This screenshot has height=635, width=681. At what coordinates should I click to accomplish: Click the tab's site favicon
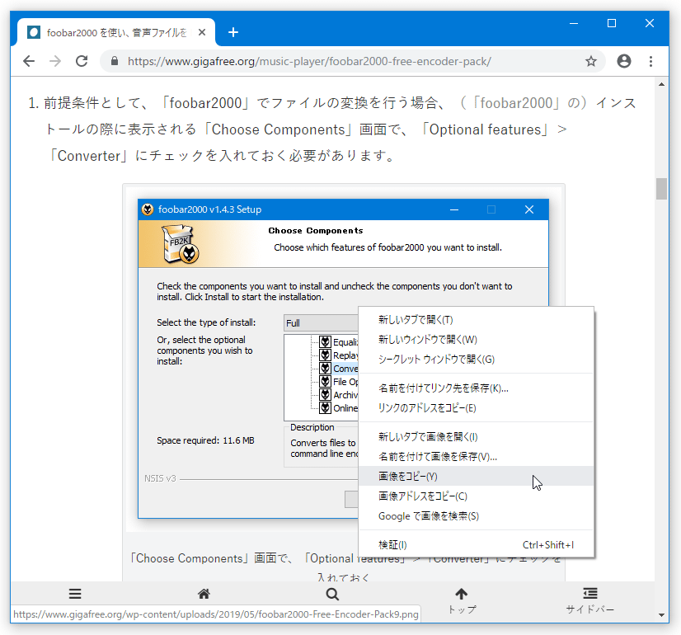coord(34,32)
